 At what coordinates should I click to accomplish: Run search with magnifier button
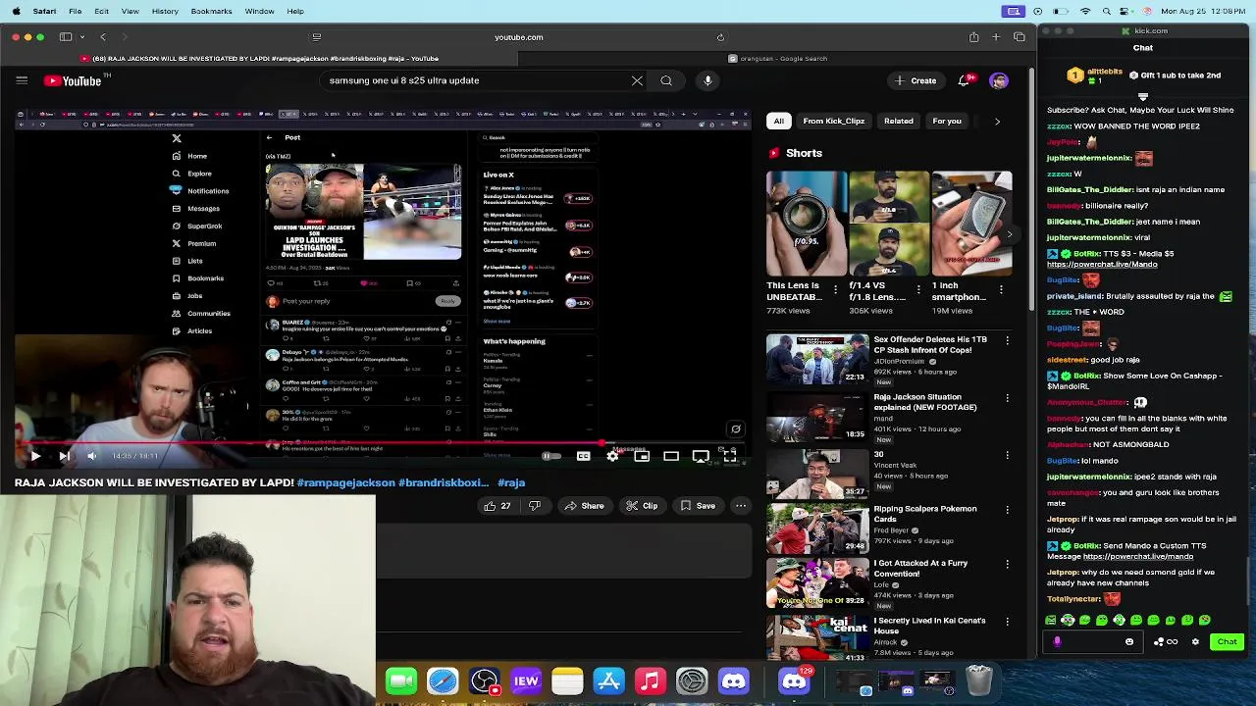[666, 80]
